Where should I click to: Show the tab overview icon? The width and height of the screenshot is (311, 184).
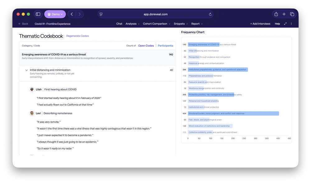pos(292,14)
